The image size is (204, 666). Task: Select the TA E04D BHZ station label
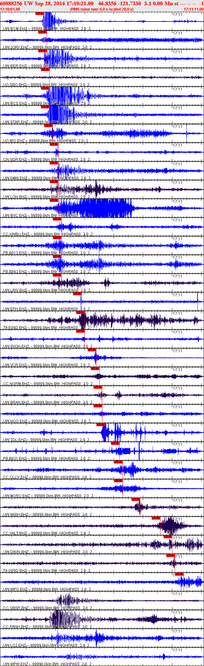[15, 328]
